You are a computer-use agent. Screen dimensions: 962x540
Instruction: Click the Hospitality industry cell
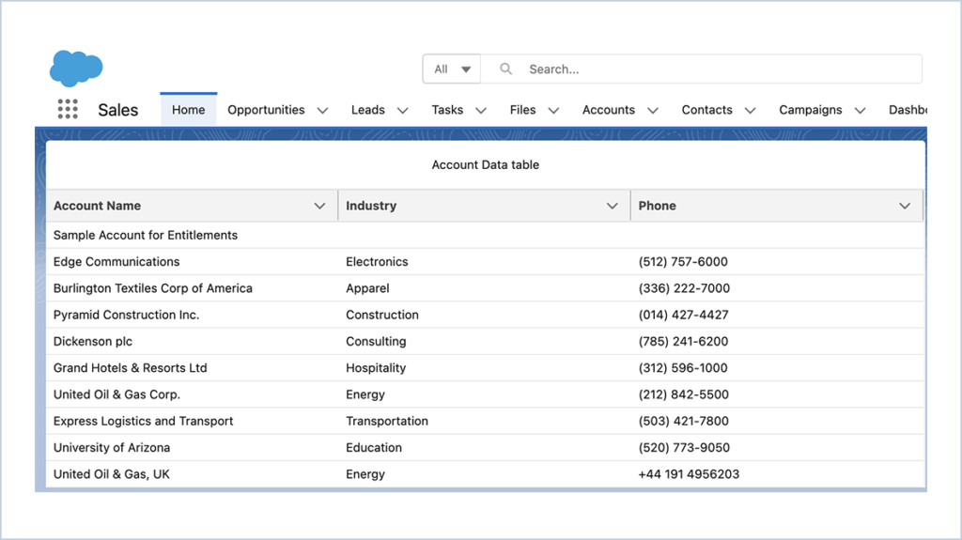pyautogui.click(x=376, y=367)
